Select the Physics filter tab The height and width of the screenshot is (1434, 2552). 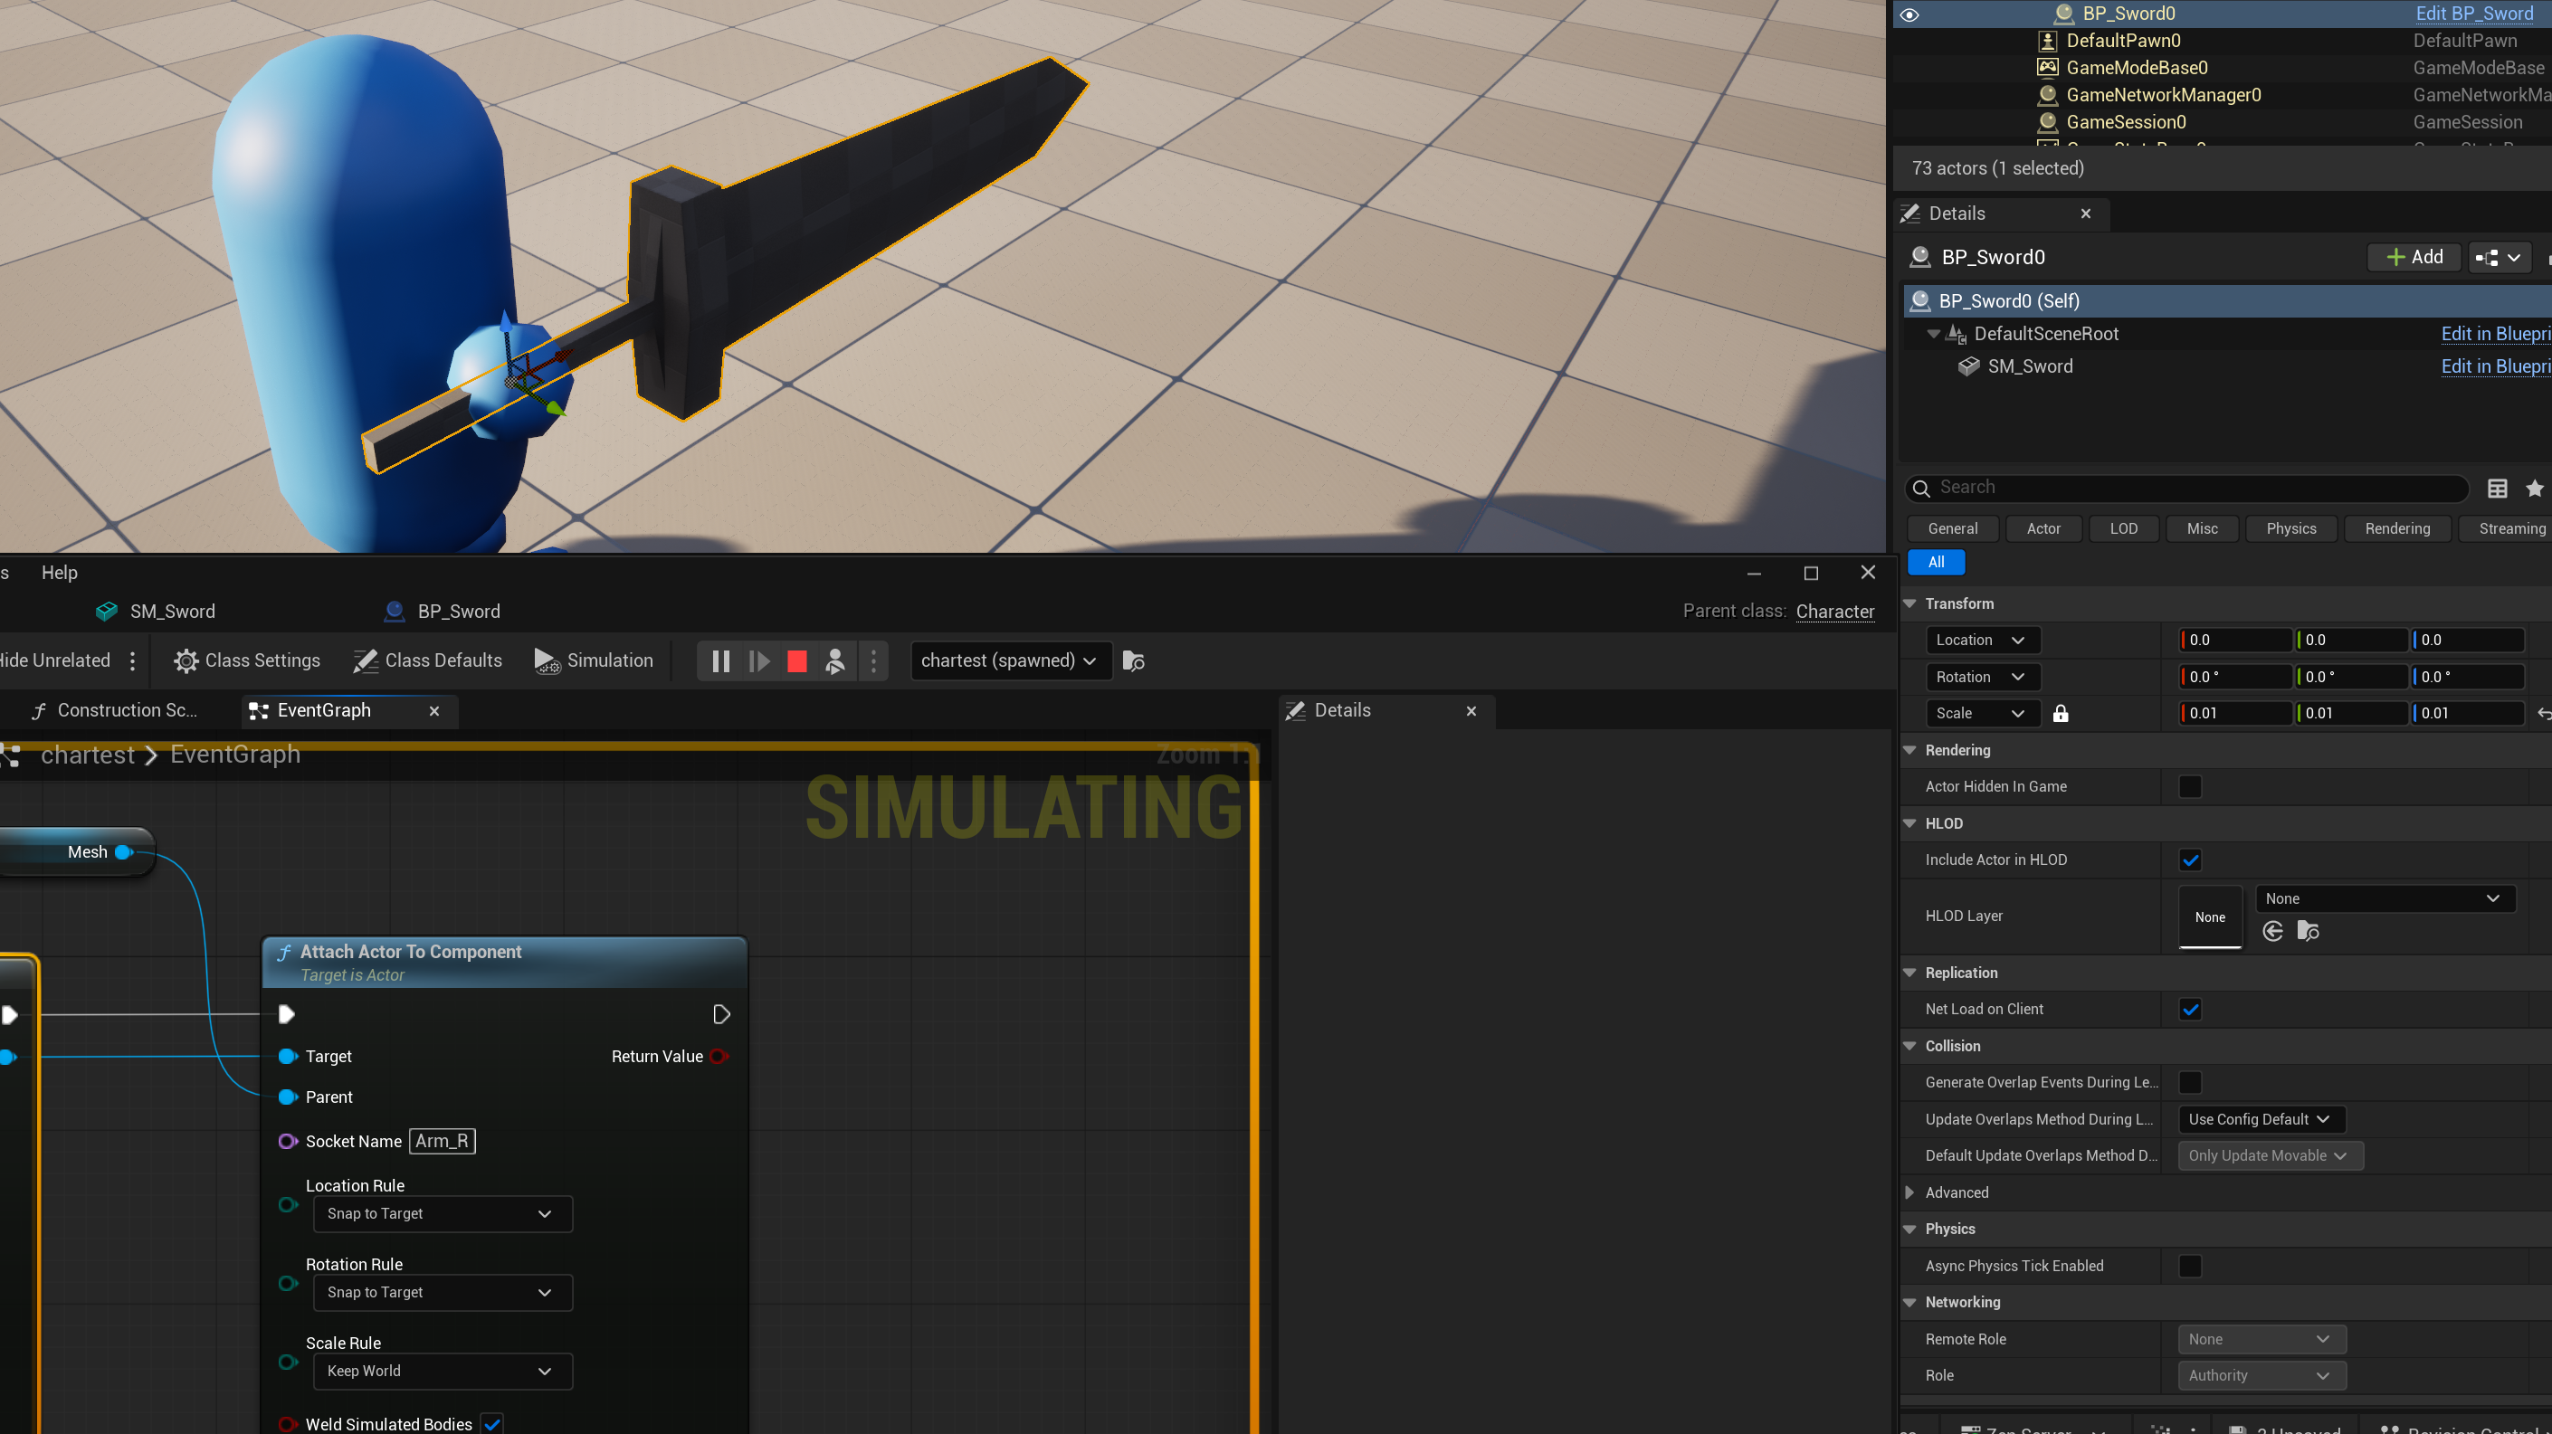pos(2290,529)
